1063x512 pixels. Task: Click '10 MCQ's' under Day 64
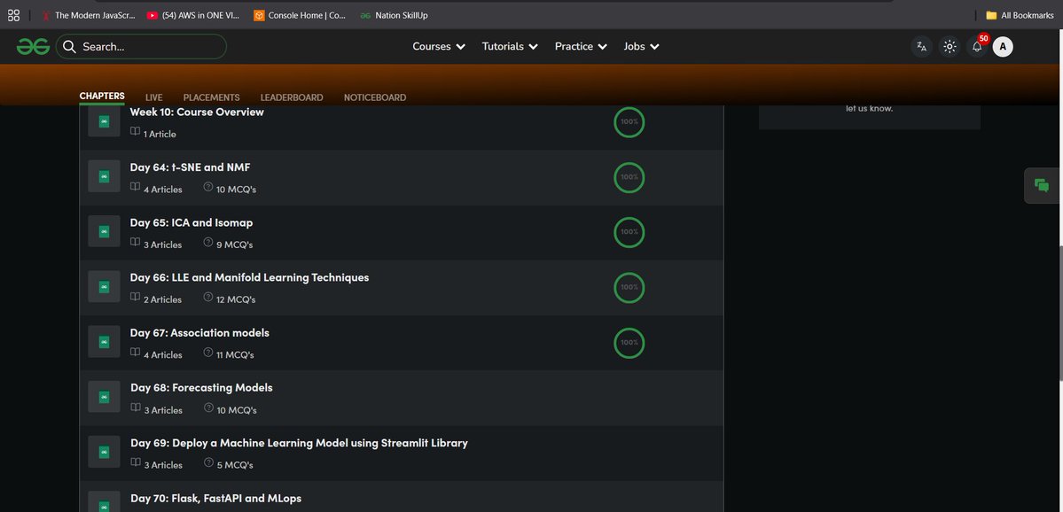pos(237,190)
